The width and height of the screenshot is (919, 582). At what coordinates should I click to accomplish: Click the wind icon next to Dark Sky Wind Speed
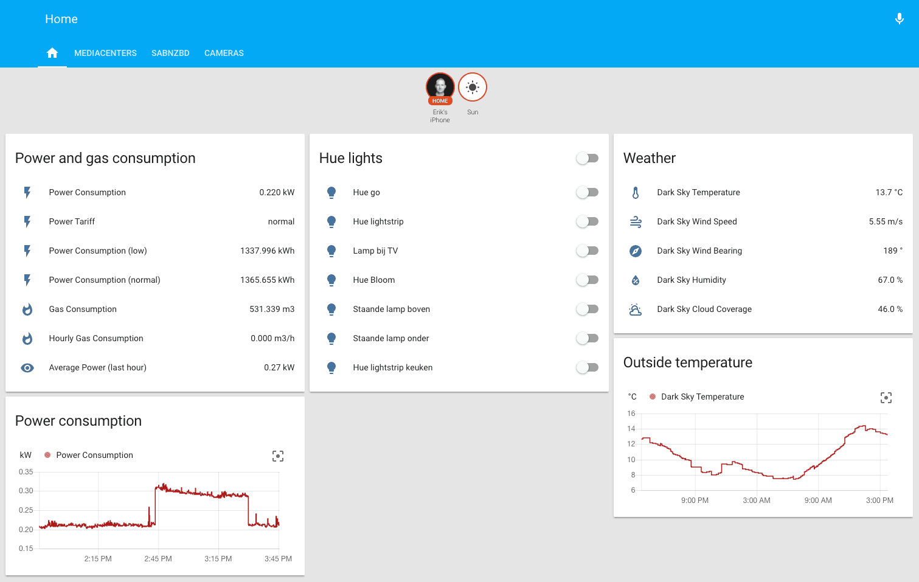pyautogui.click(x=635, y=221)
